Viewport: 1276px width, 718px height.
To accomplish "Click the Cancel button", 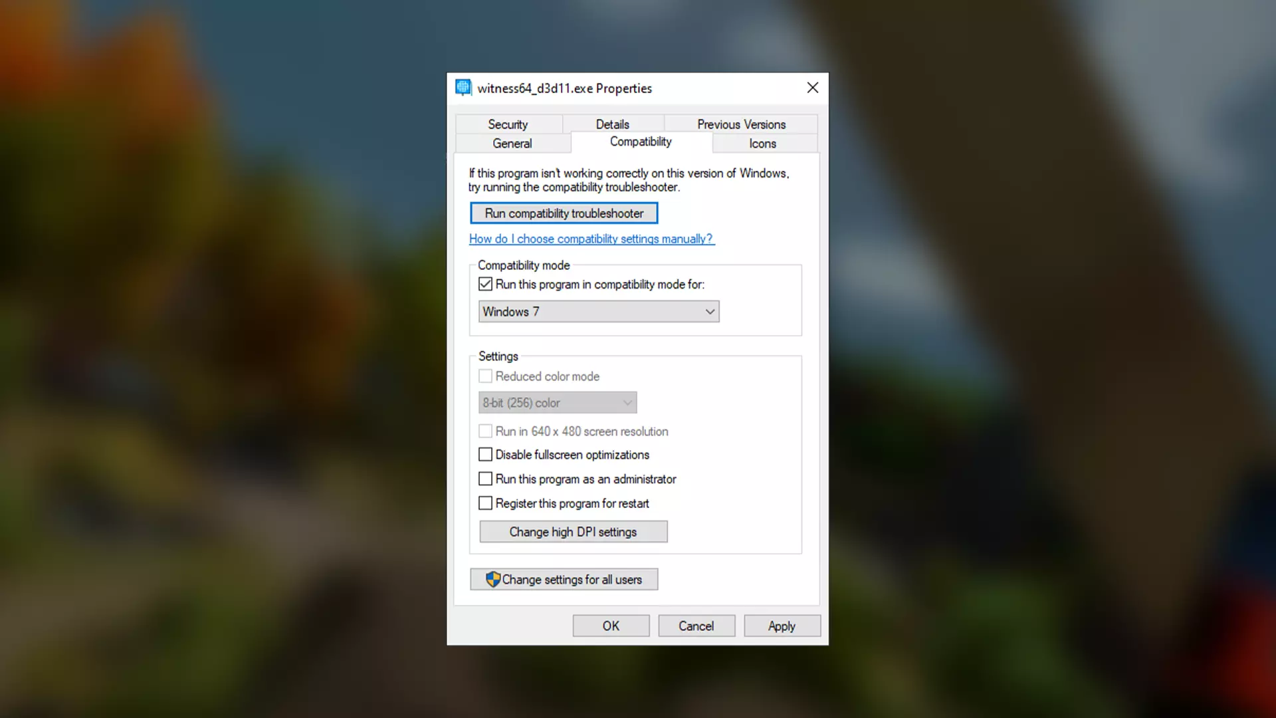I will [696, 626].
